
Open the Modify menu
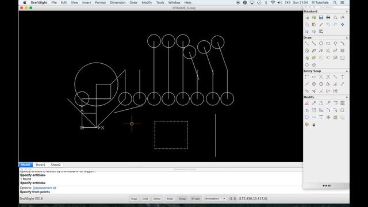pos(147,2)
